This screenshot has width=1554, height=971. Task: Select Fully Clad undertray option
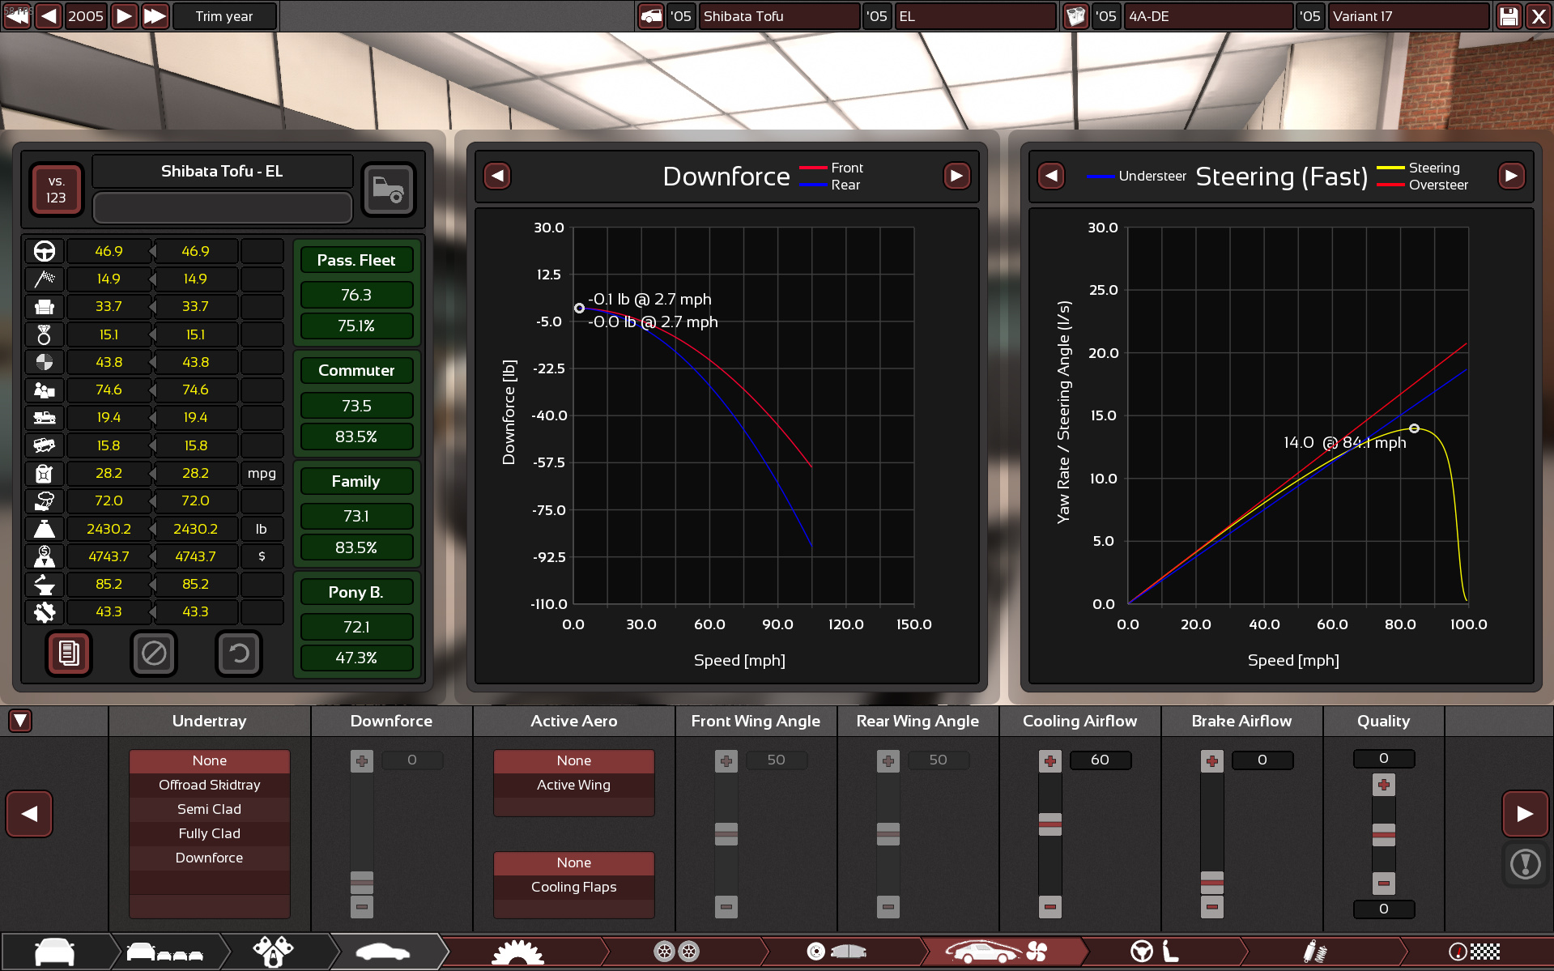tap(209, 833)
